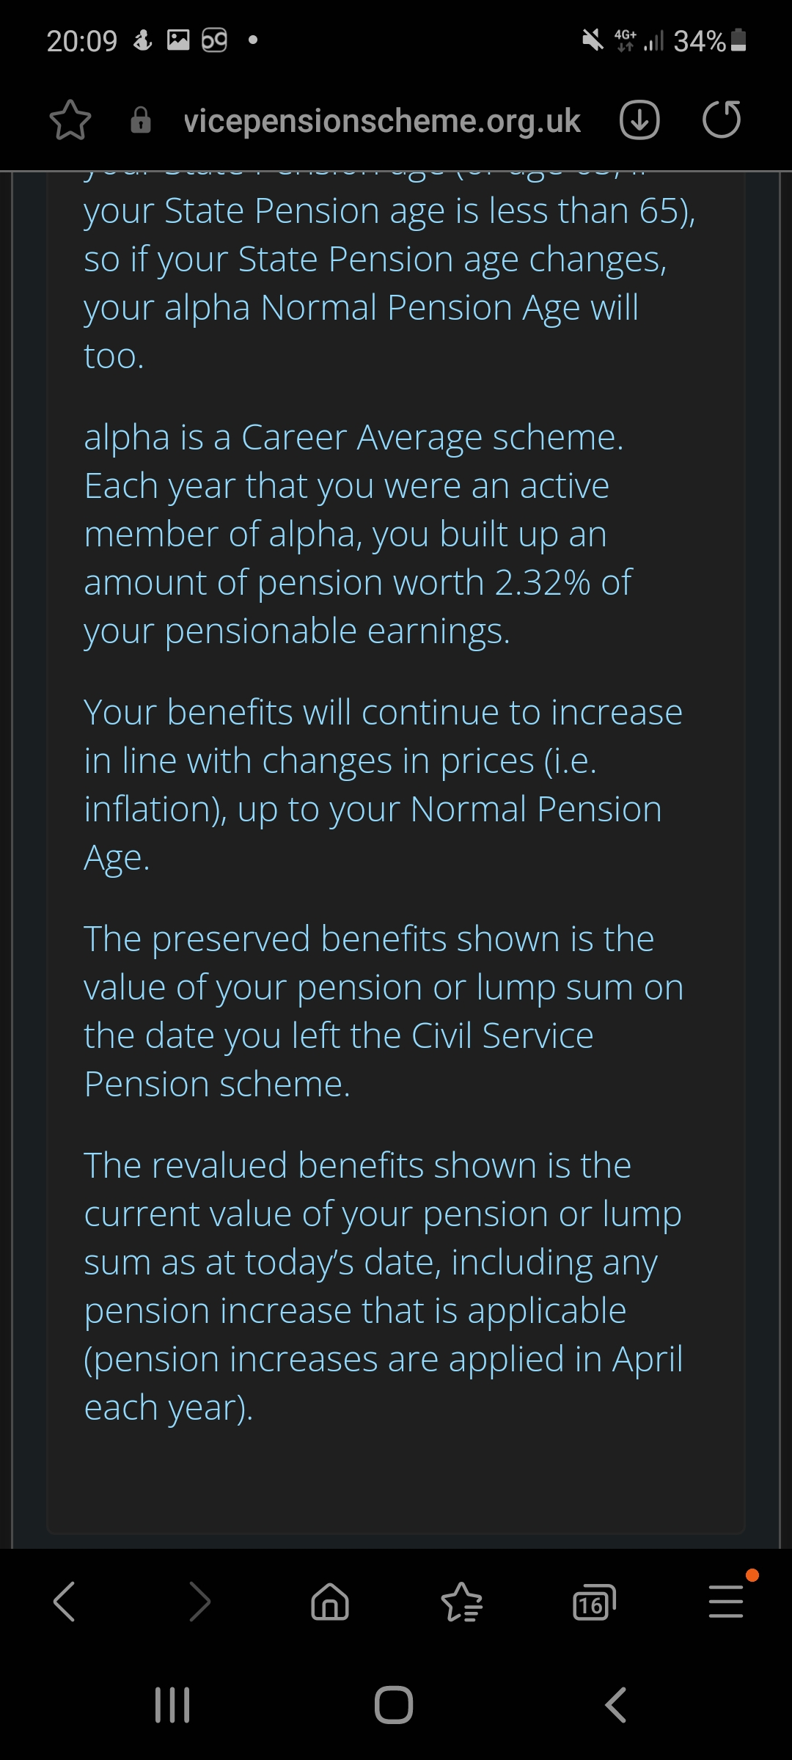Tap the preserved benefits paragraph text
The image size is (792, 1760).
[381, 1011]
